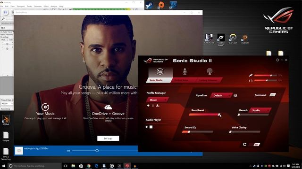Image resolution: width=302 pixels, height=169 pixels.
Task: Open GPU-Z Sensor Log file icon
Action: 6,154
